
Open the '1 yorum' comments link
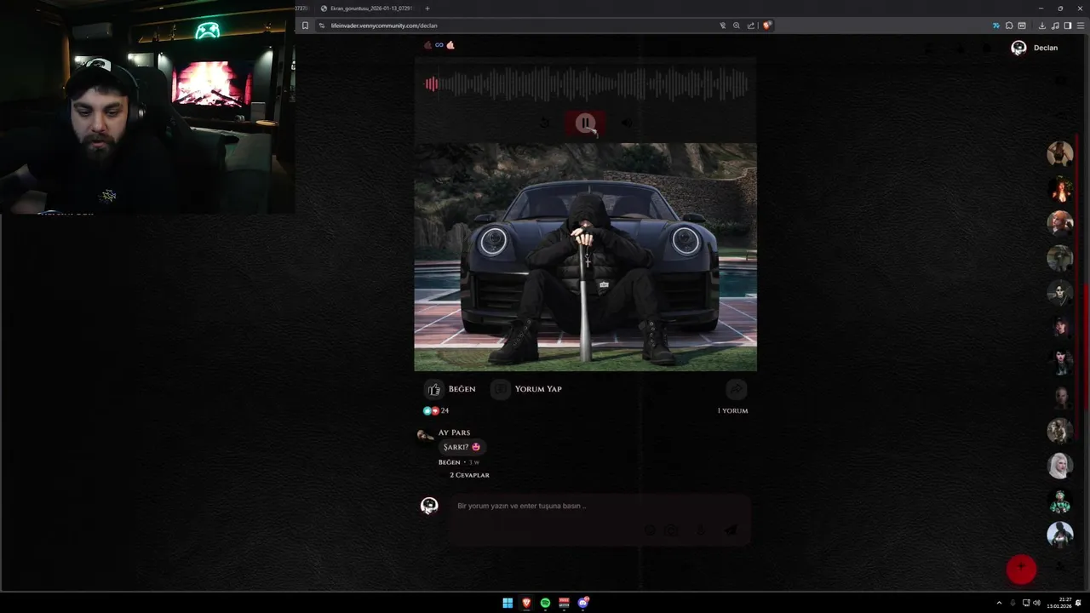tap(732, 410)
